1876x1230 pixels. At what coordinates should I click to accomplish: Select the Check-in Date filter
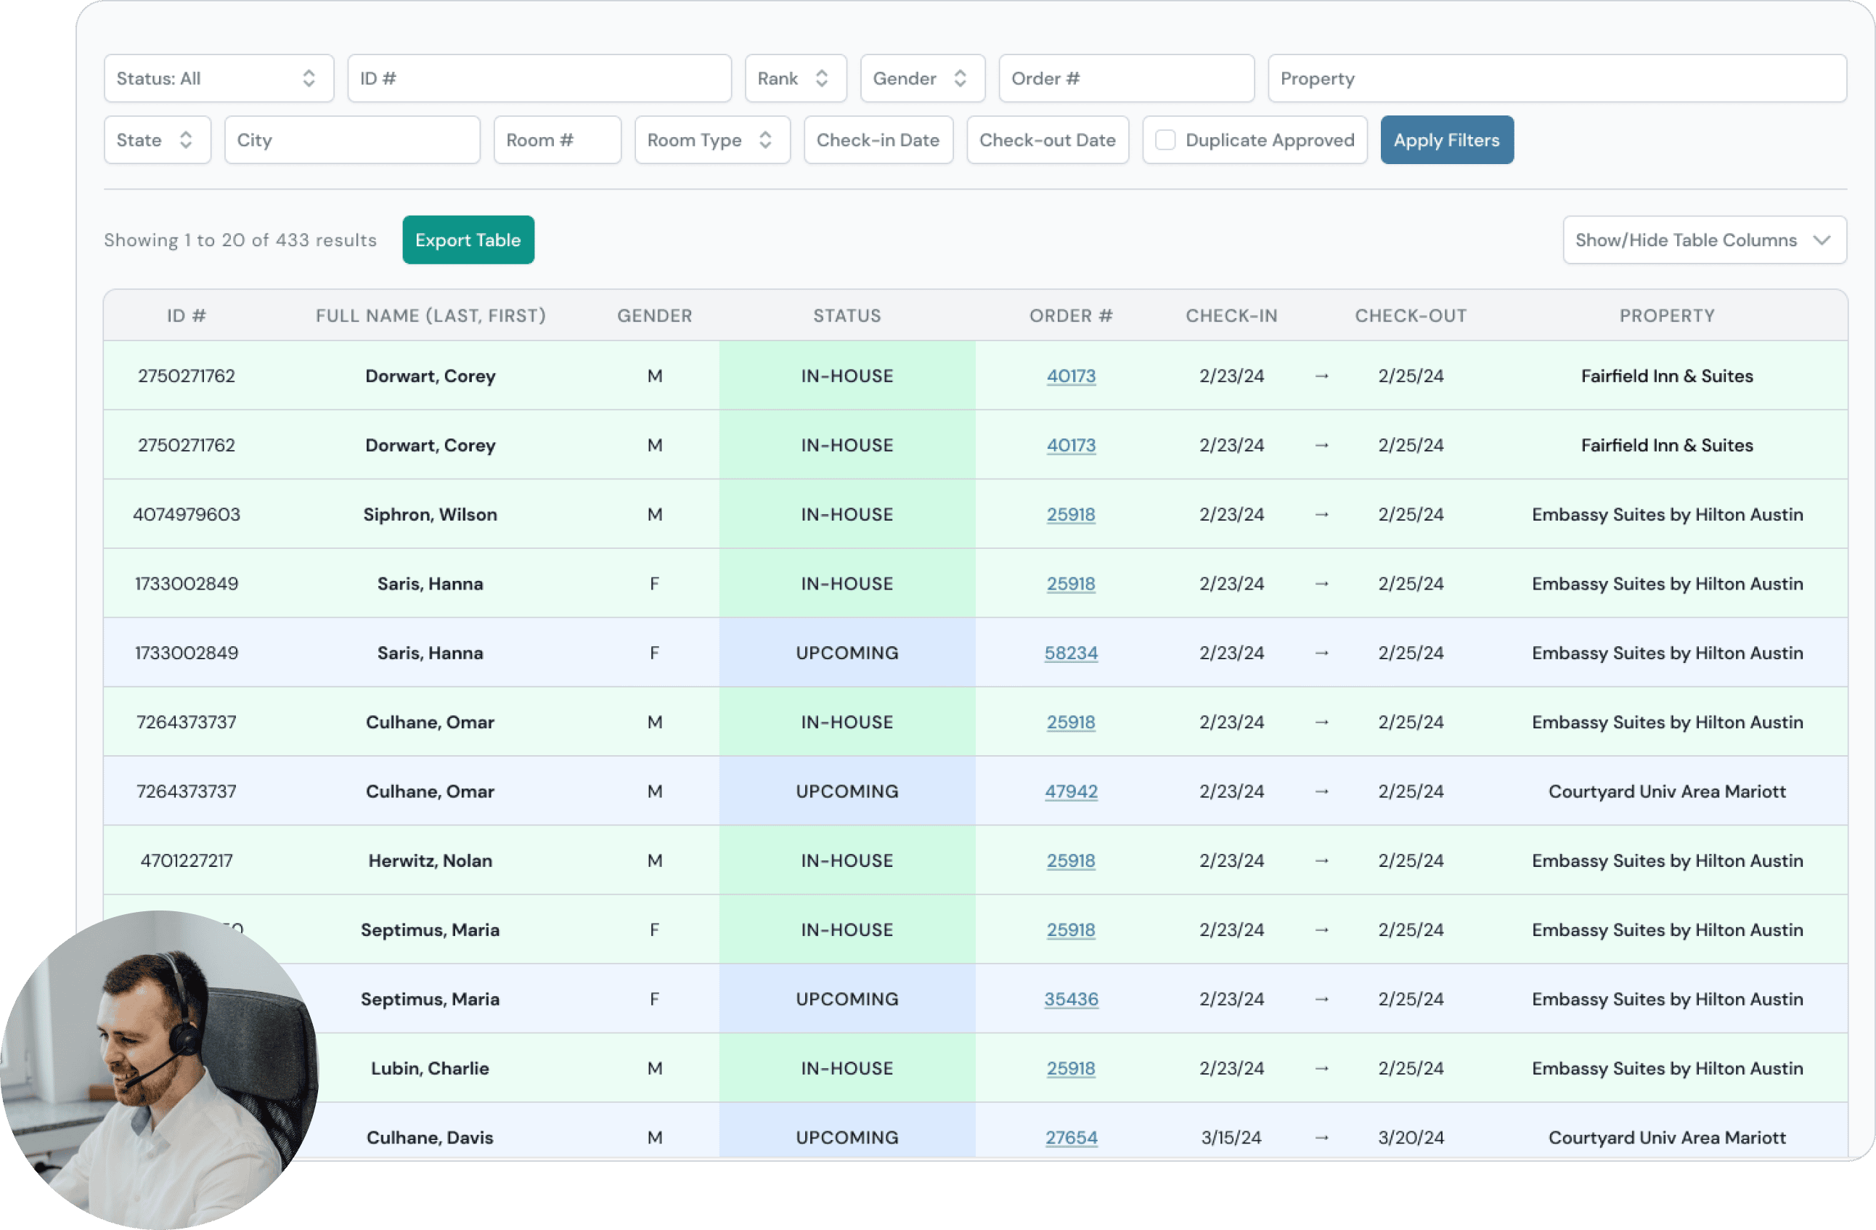877,139
